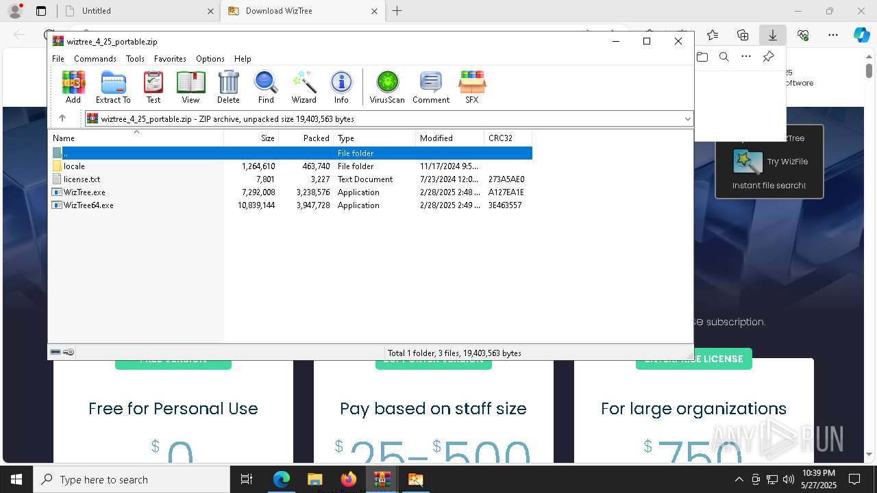Click the taskbar search box
877x493 pixels.
click(132, 479)
